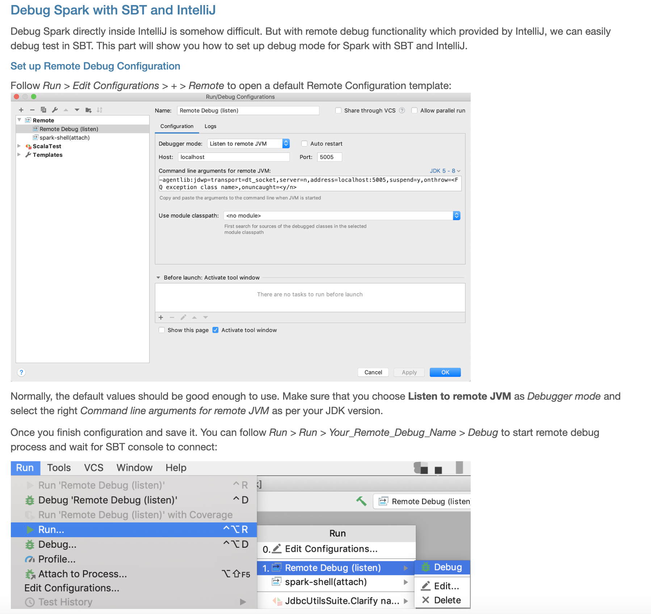Open the JDK 5 - 8 version dropdown
The height and width of the screenshot is (614, 651).
(x=445, y=171)
